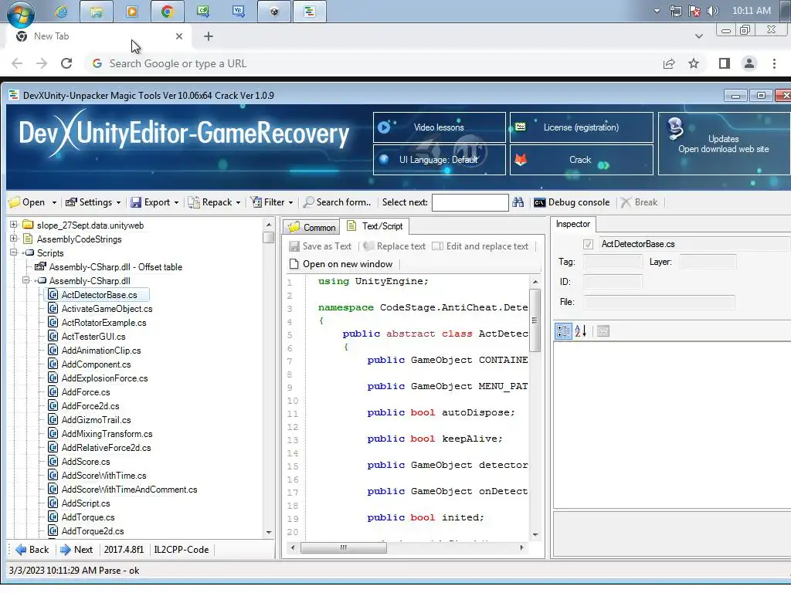Select AddAnimationClip.cs file
This screenshot has width=791, height=593.
pyautogui.click(x=101, y=351)
